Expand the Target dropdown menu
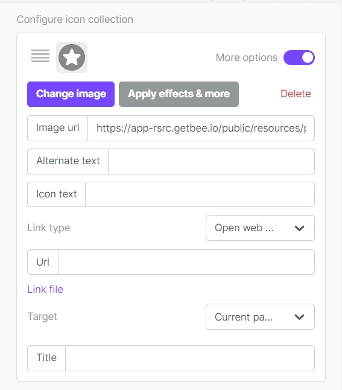Screen dimensions: 342x390 tap(260, 316)
